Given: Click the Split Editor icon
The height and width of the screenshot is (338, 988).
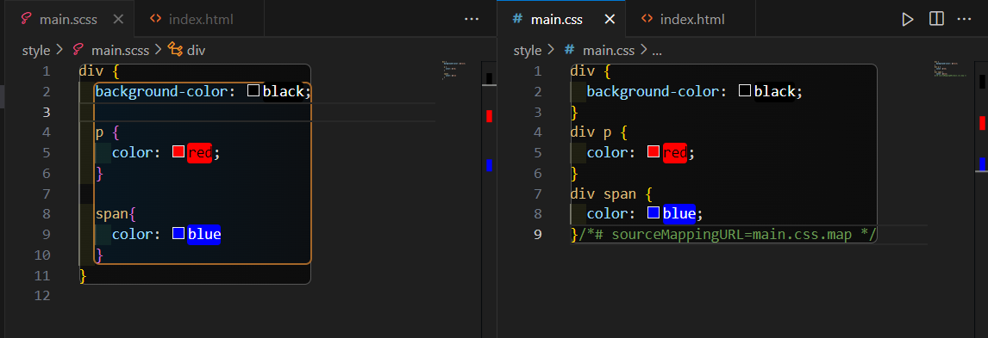Looking at the screenshot, I should (x=936, y=19).
